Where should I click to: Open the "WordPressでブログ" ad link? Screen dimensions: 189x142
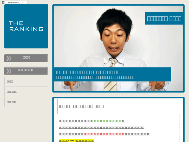point(16,3)
